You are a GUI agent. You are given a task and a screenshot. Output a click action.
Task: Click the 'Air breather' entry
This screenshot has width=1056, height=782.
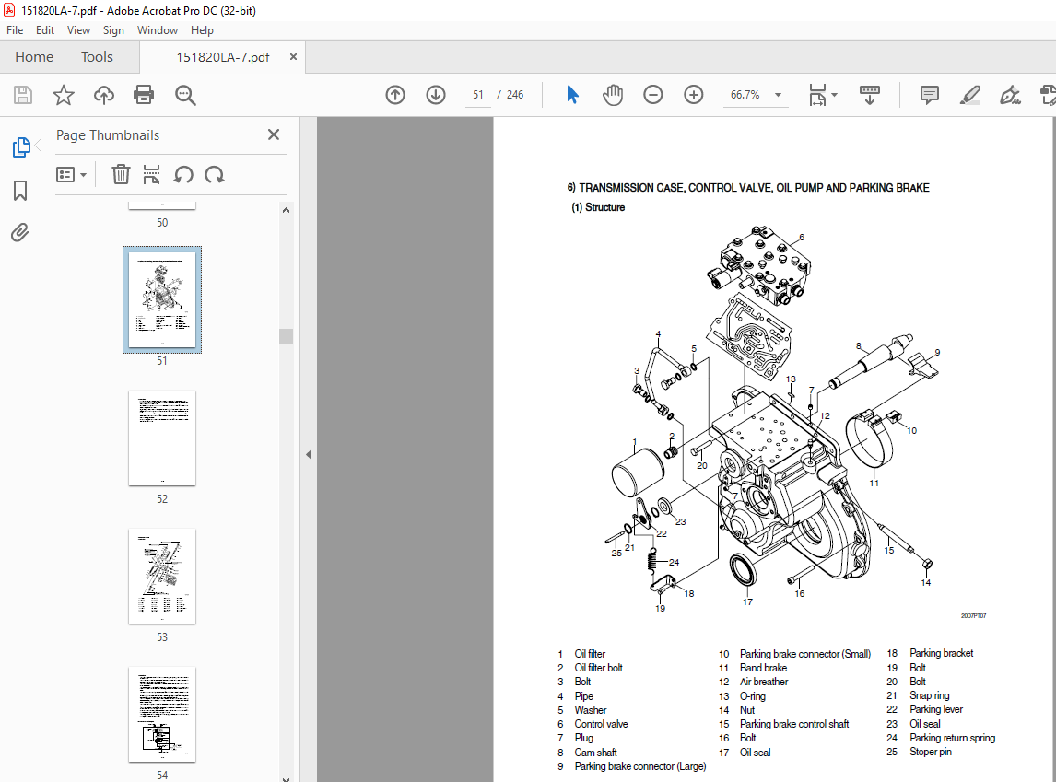pyautogui.click(x=764, y=682)
